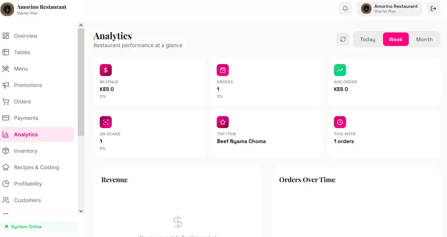This screenshot has height=237, width=447.
Task: Click the Revenue dollar icon card
Action: pyautogui.click(x=106, y=70)
